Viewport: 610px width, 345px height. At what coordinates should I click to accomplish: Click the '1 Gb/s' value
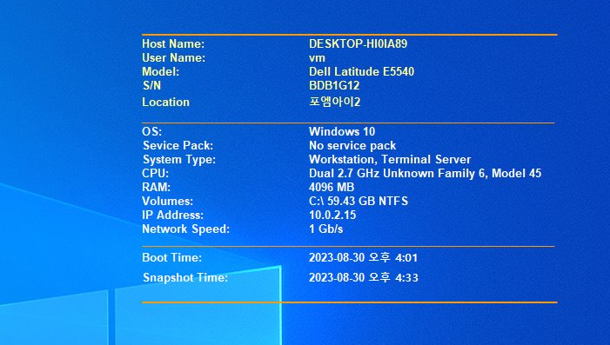coord(326,229)
